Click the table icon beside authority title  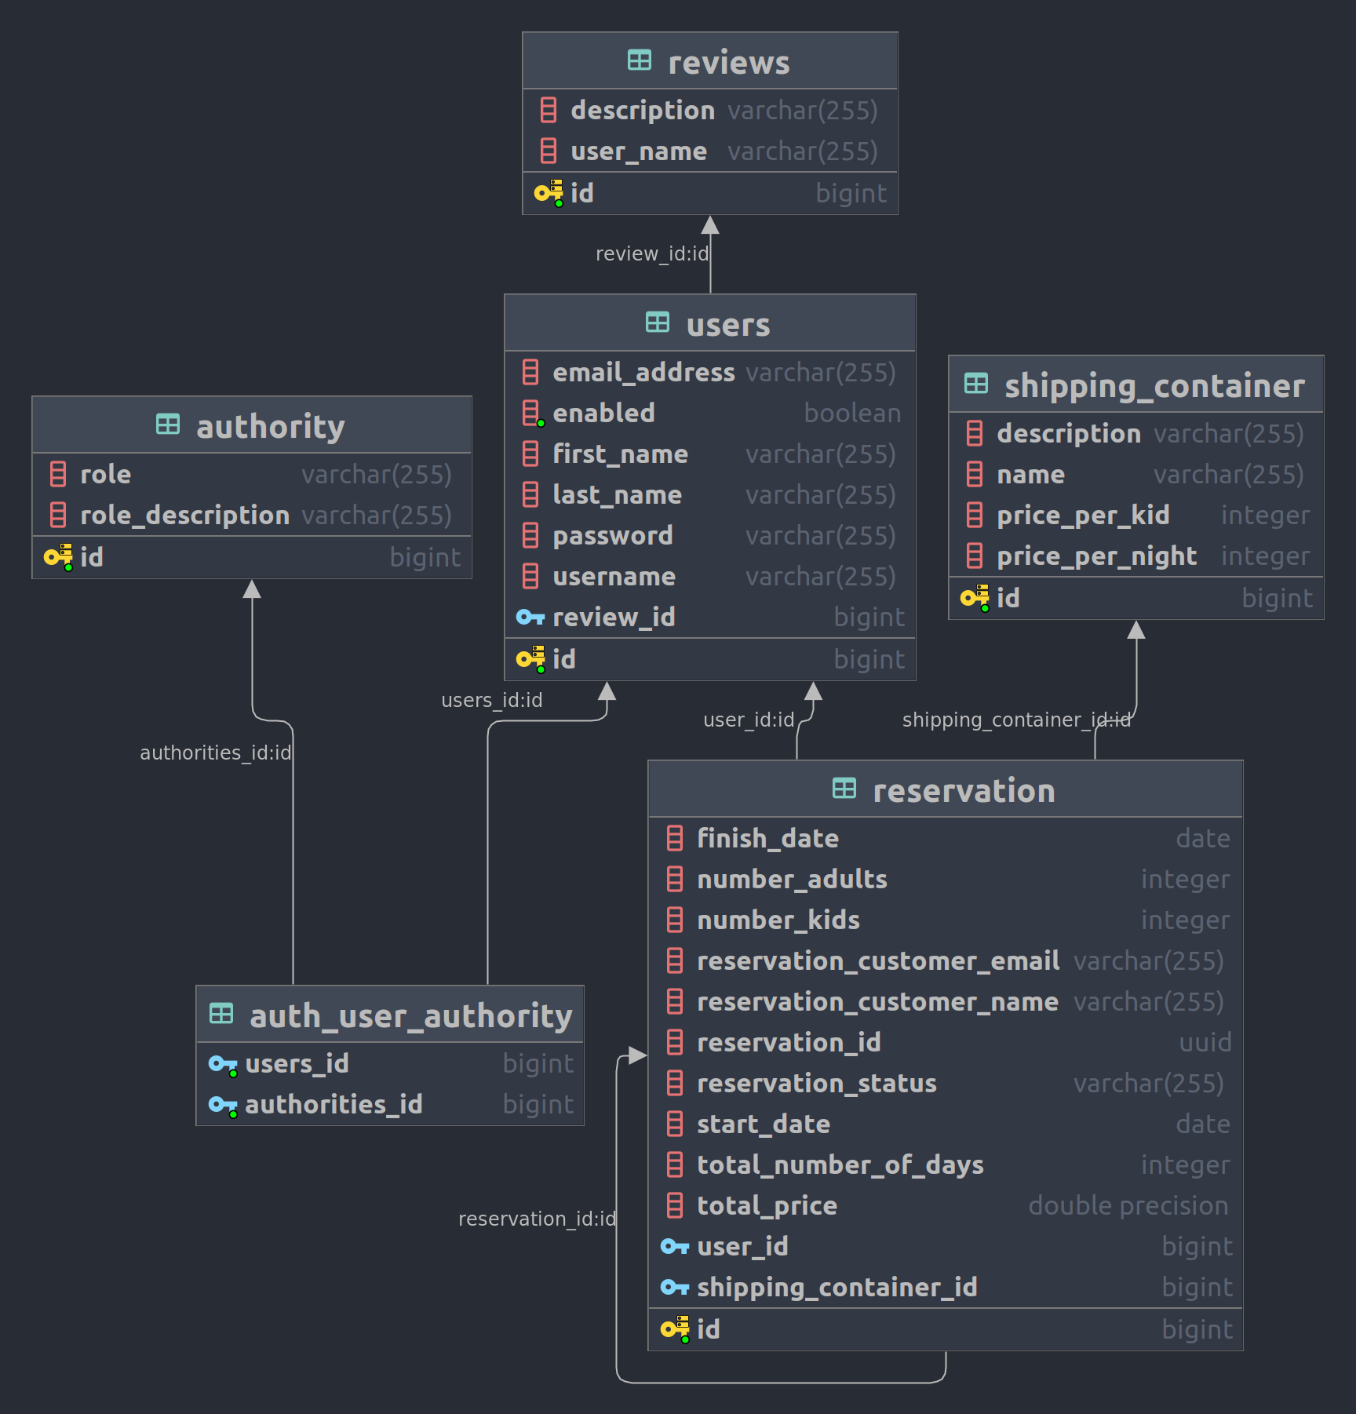tap(168, 425)
